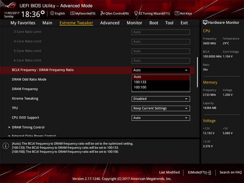This screenshot has height=183, width=244.
Task: Click the settings list scrollbar
Action: 198,72
